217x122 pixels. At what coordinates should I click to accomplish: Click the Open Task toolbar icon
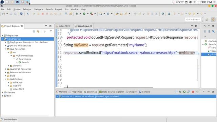click(x=121, y=14)
